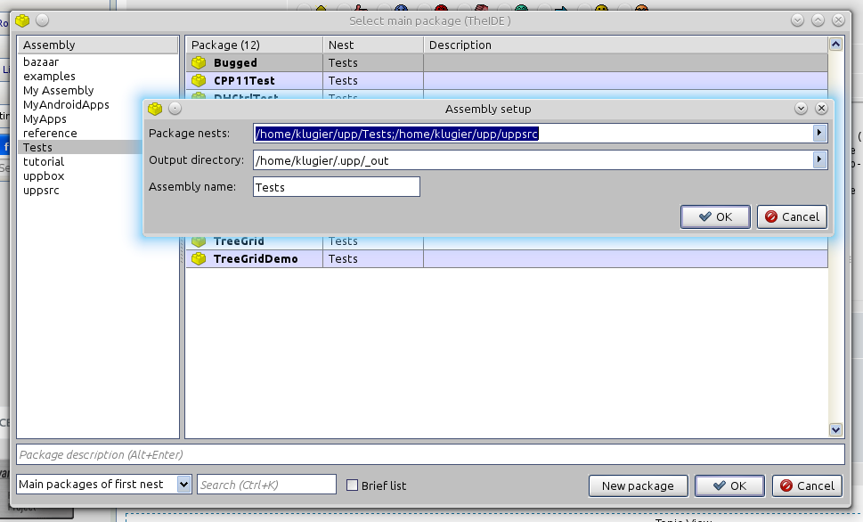The height and width of the screenshot is (522, 863).
Task: Click the Assembly setup title bar brick icon
Action: pyautogui.click(x=156, y=109)
